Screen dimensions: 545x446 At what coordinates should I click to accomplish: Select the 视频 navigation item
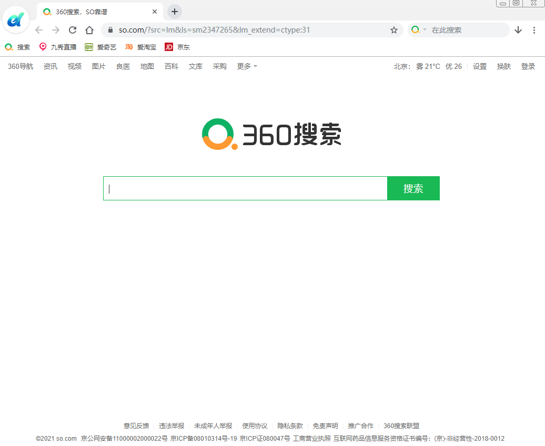tap(74, 66)
